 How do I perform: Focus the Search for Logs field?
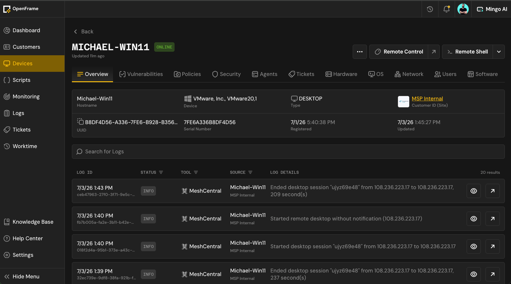(x=288, y=152)
